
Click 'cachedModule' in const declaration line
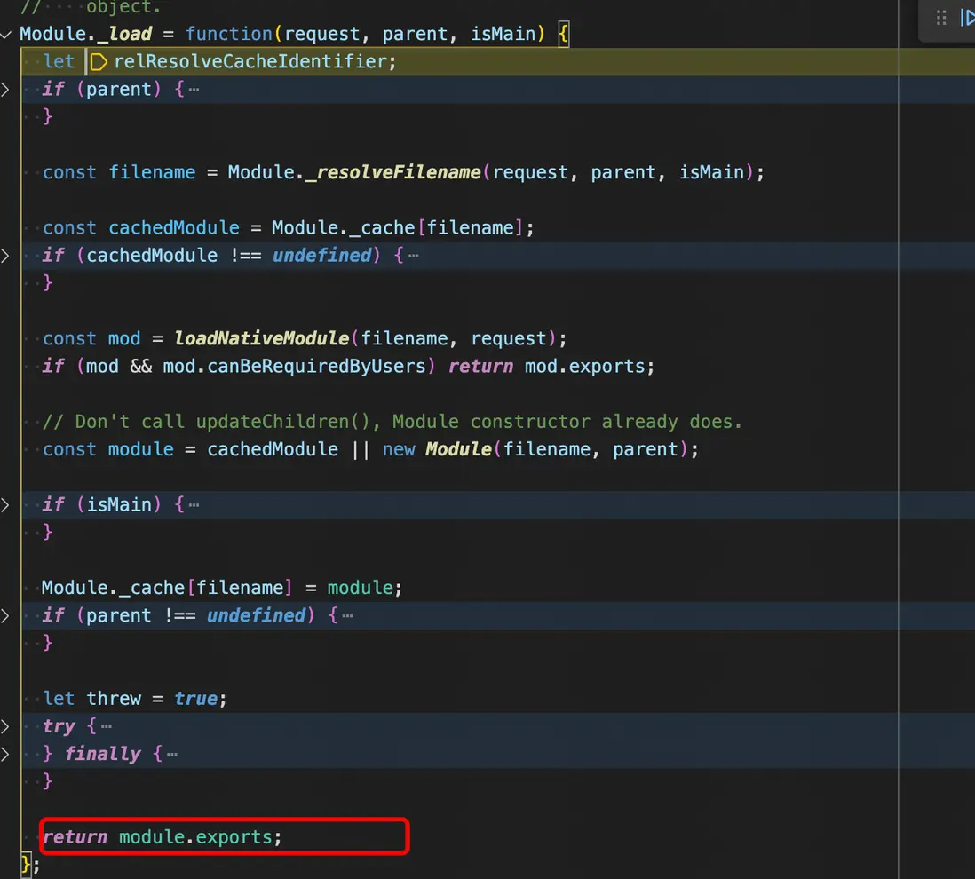click(x=174, y=227)
